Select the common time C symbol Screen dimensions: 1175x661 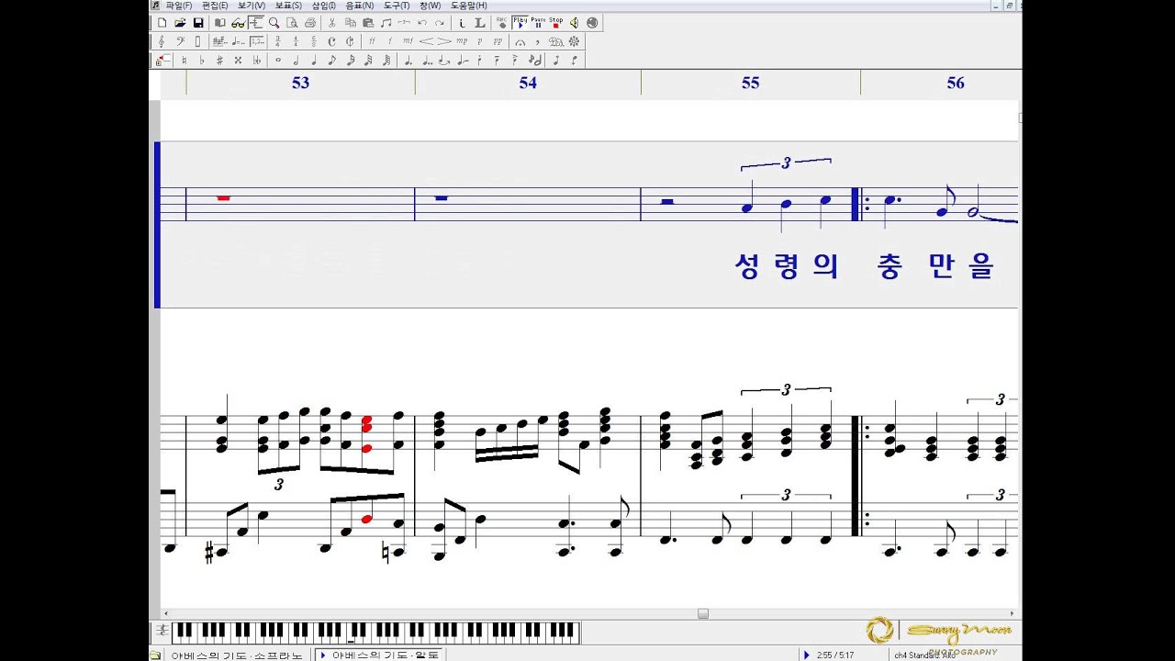pos(331,41)
